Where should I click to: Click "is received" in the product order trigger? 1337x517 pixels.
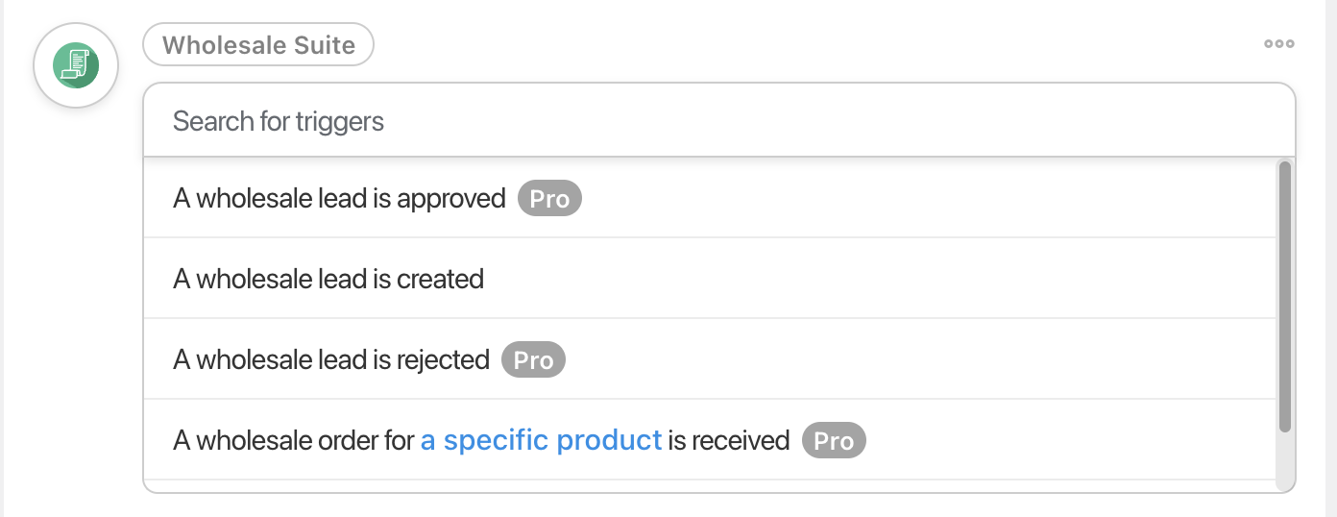(x=729, y=441)
